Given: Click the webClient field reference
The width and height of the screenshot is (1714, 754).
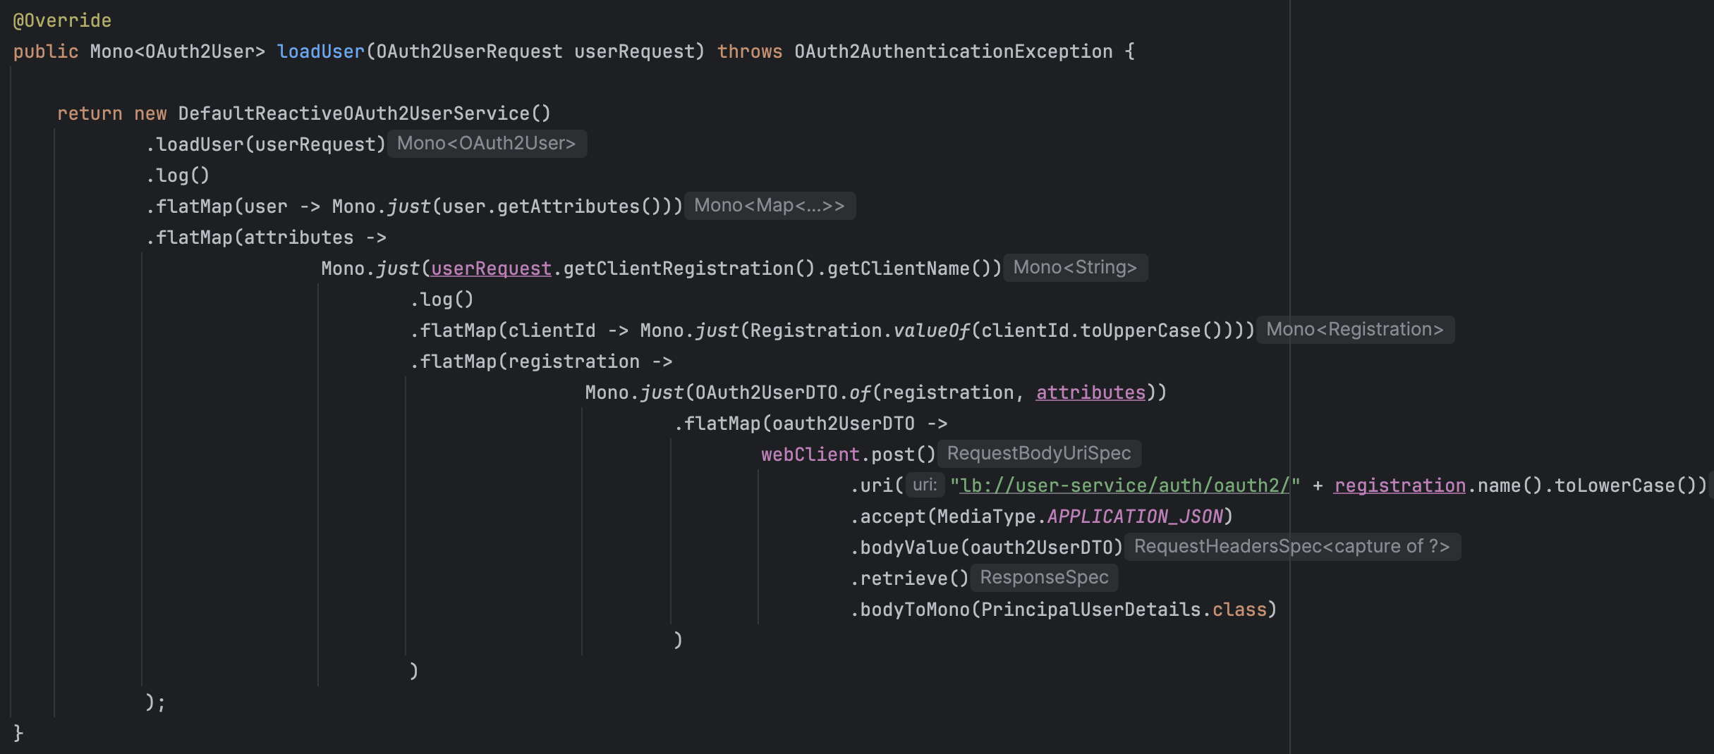Looking at the screenshot, I should pyautogui.click(x=810, y=455).
